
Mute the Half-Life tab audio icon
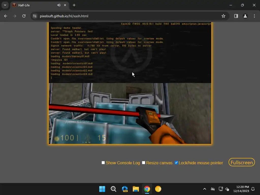(x=59, y=5)
